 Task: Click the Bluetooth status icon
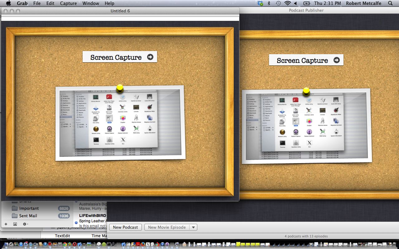tap(269, 3)
